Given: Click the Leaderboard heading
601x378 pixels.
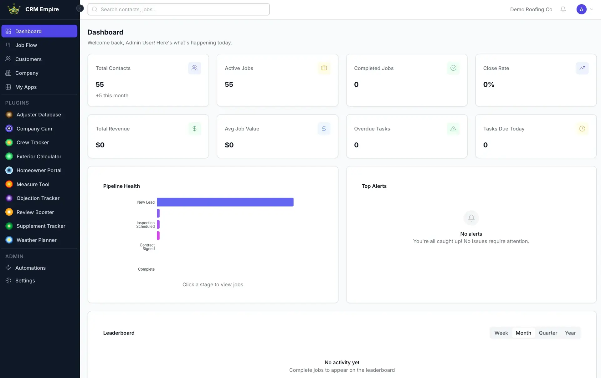Looking at the screenshot, I should click(119, 333).
